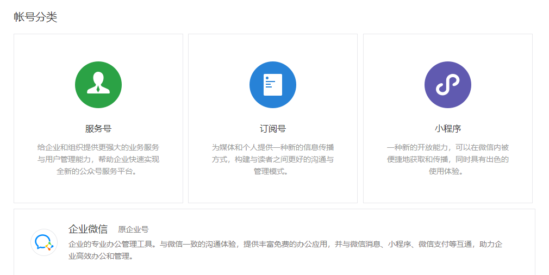Image resolution: width=549 pixels, height=275 pixels.
Task: Open the 小程序 title
Action: click(x=448, y=129)
